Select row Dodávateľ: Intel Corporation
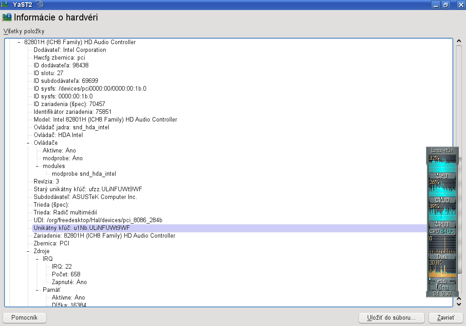Image resolution: width=466 pixels, height=326 pixels. 70,50
